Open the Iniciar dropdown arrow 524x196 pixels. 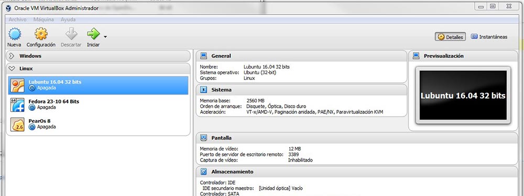[x=105, y=37]
